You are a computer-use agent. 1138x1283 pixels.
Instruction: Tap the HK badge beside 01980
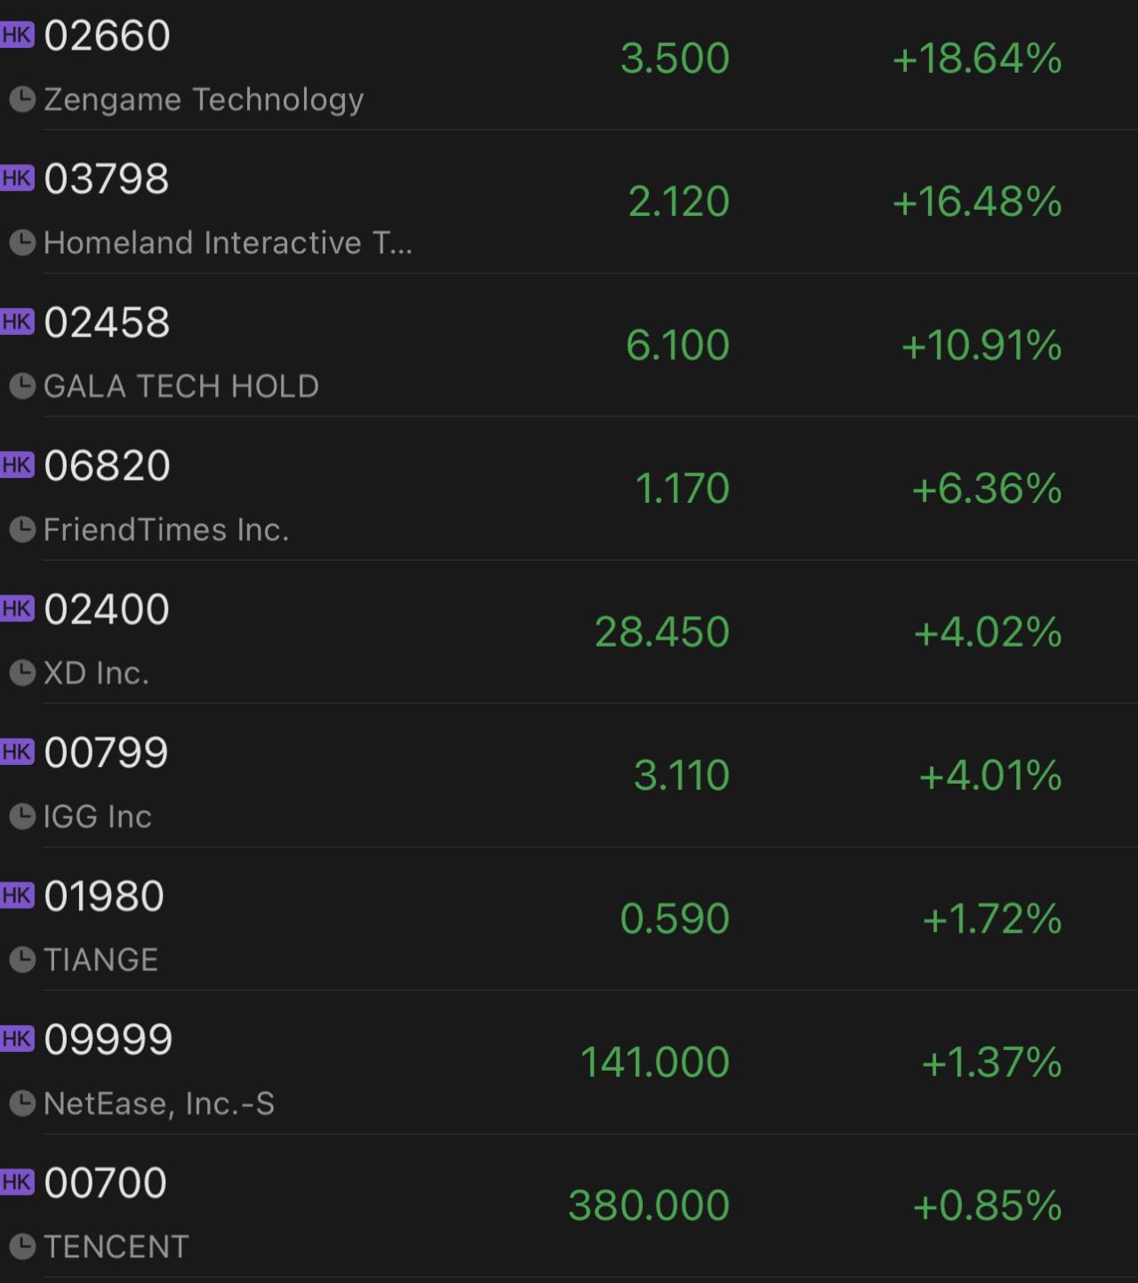pyautogui.click(x=16, y=896)
